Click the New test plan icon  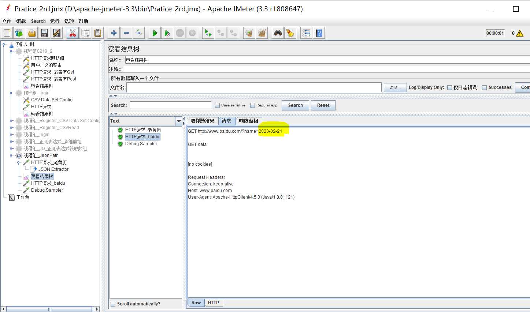click(7, 33)
